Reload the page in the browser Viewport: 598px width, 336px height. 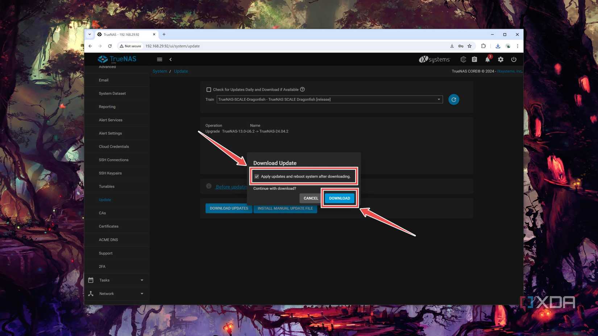point(110,46)
